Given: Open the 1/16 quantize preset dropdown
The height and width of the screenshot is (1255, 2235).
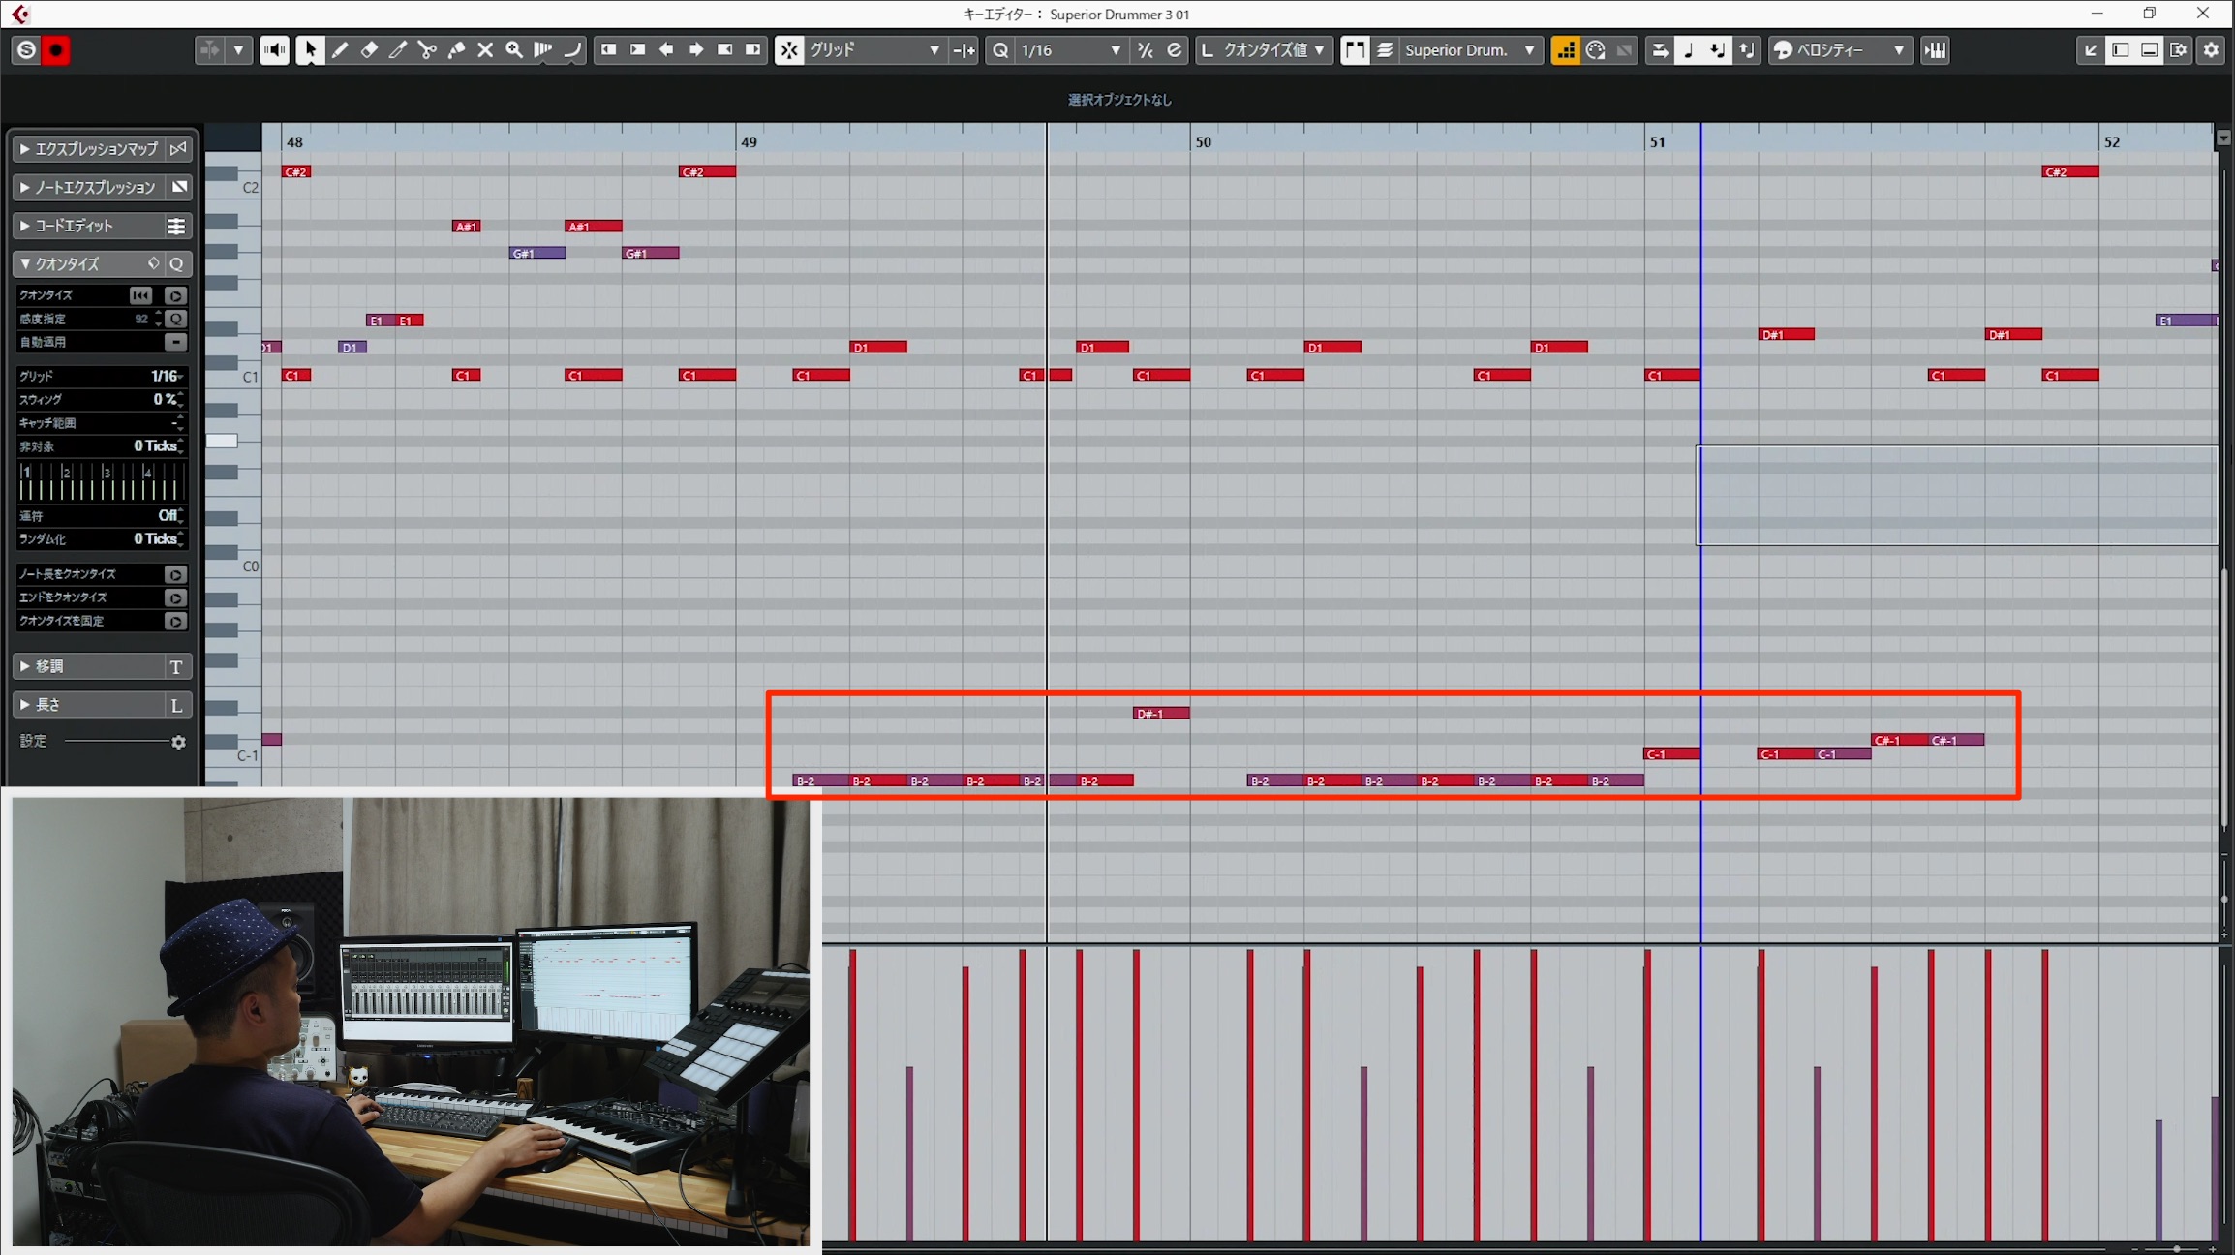Looking at the screenshot, I should point(1070,50).
